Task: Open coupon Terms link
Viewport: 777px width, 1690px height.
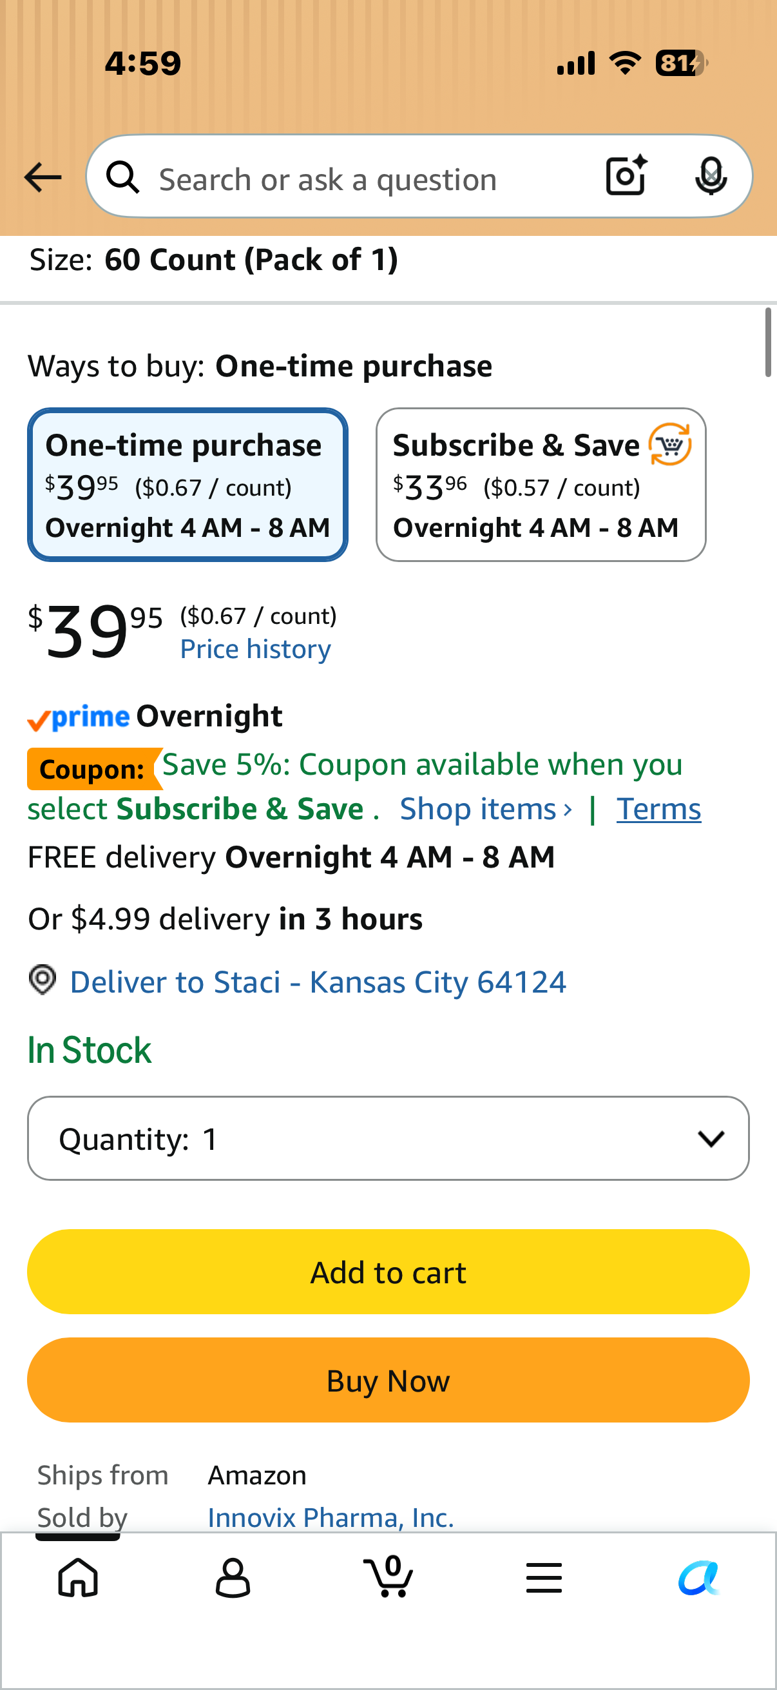Action: pos(658,809)
